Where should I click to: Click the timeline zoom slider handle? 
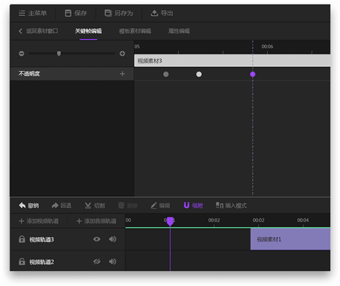pyautogui.click(x=59, y=53)
